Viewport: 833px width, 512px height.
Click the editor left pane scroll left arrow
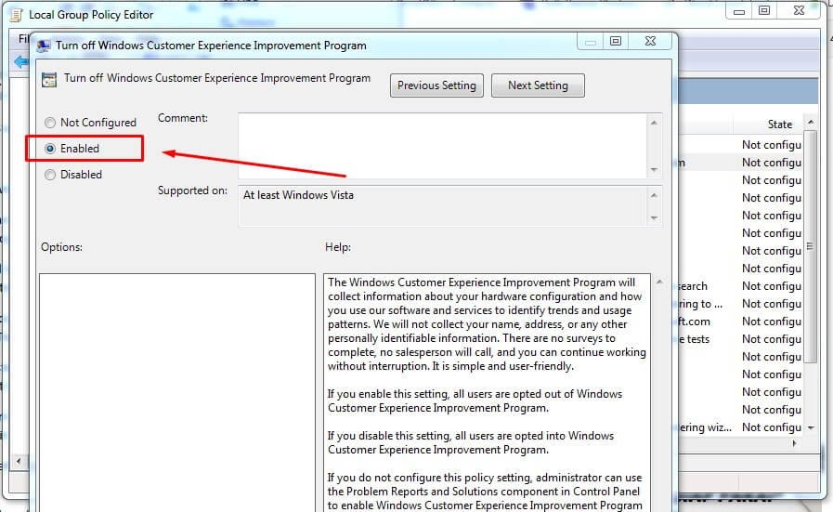click(19, 461)
